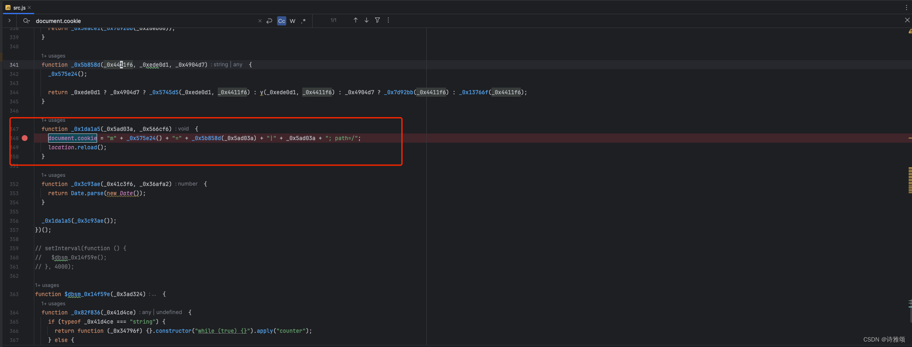Open the editor tab options menu
This screenshot has width=912, height=347.
pos(907,8)
